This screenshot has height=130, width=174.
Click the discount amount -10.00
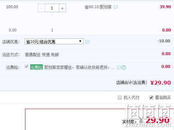(164, 41)
